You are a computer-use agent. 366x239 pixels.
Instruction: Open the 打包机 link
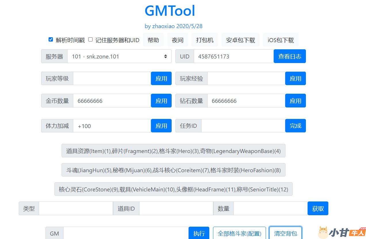point(205,40)
